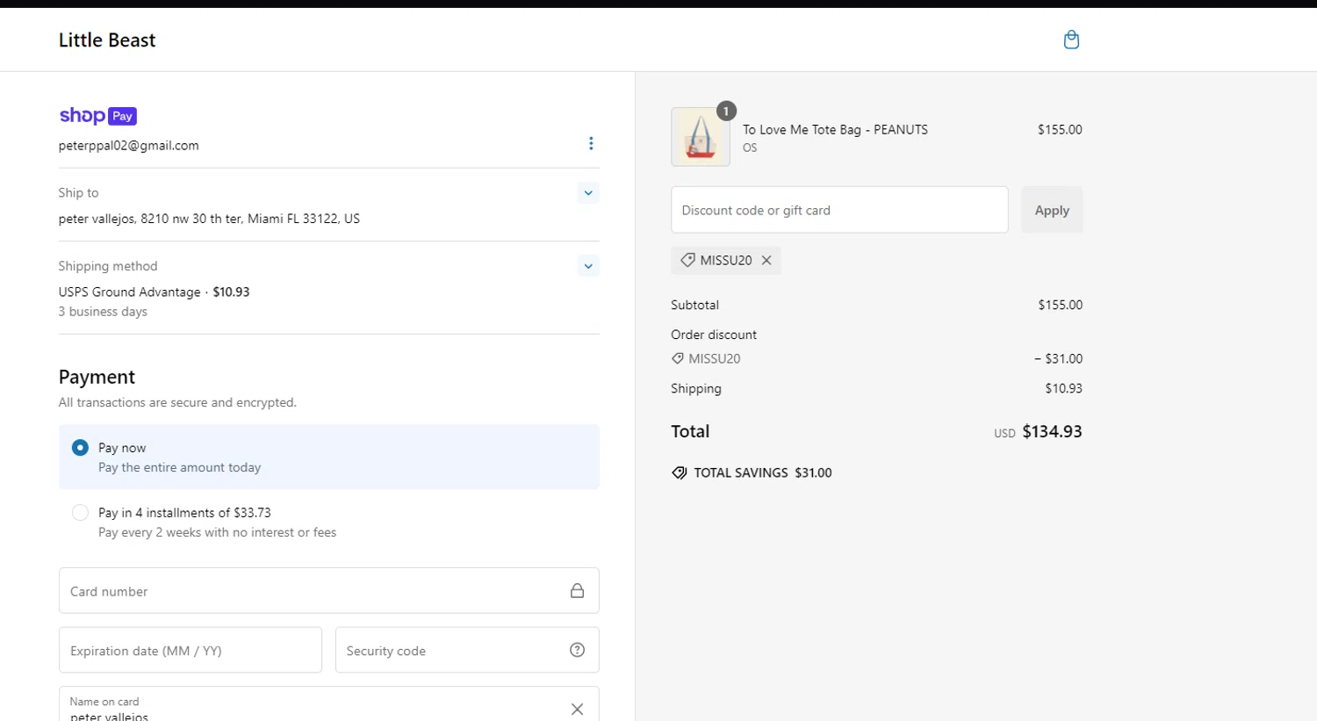Viewport: 1317px width, 721px height.
Task: Clear the Name on card field
Action: [577, 709]
